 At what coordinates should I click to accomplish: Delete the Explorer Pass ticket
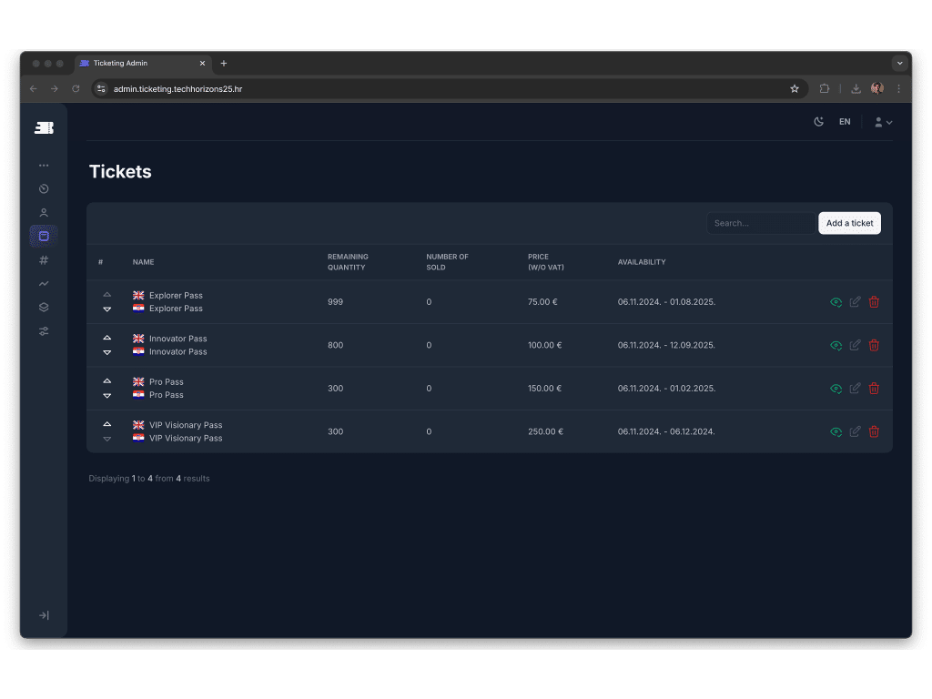pyautogui.click(x=874, y=302)
